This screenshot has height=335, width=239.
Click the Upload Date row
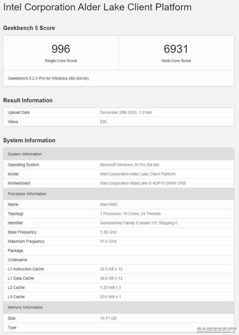pos(119,112)
